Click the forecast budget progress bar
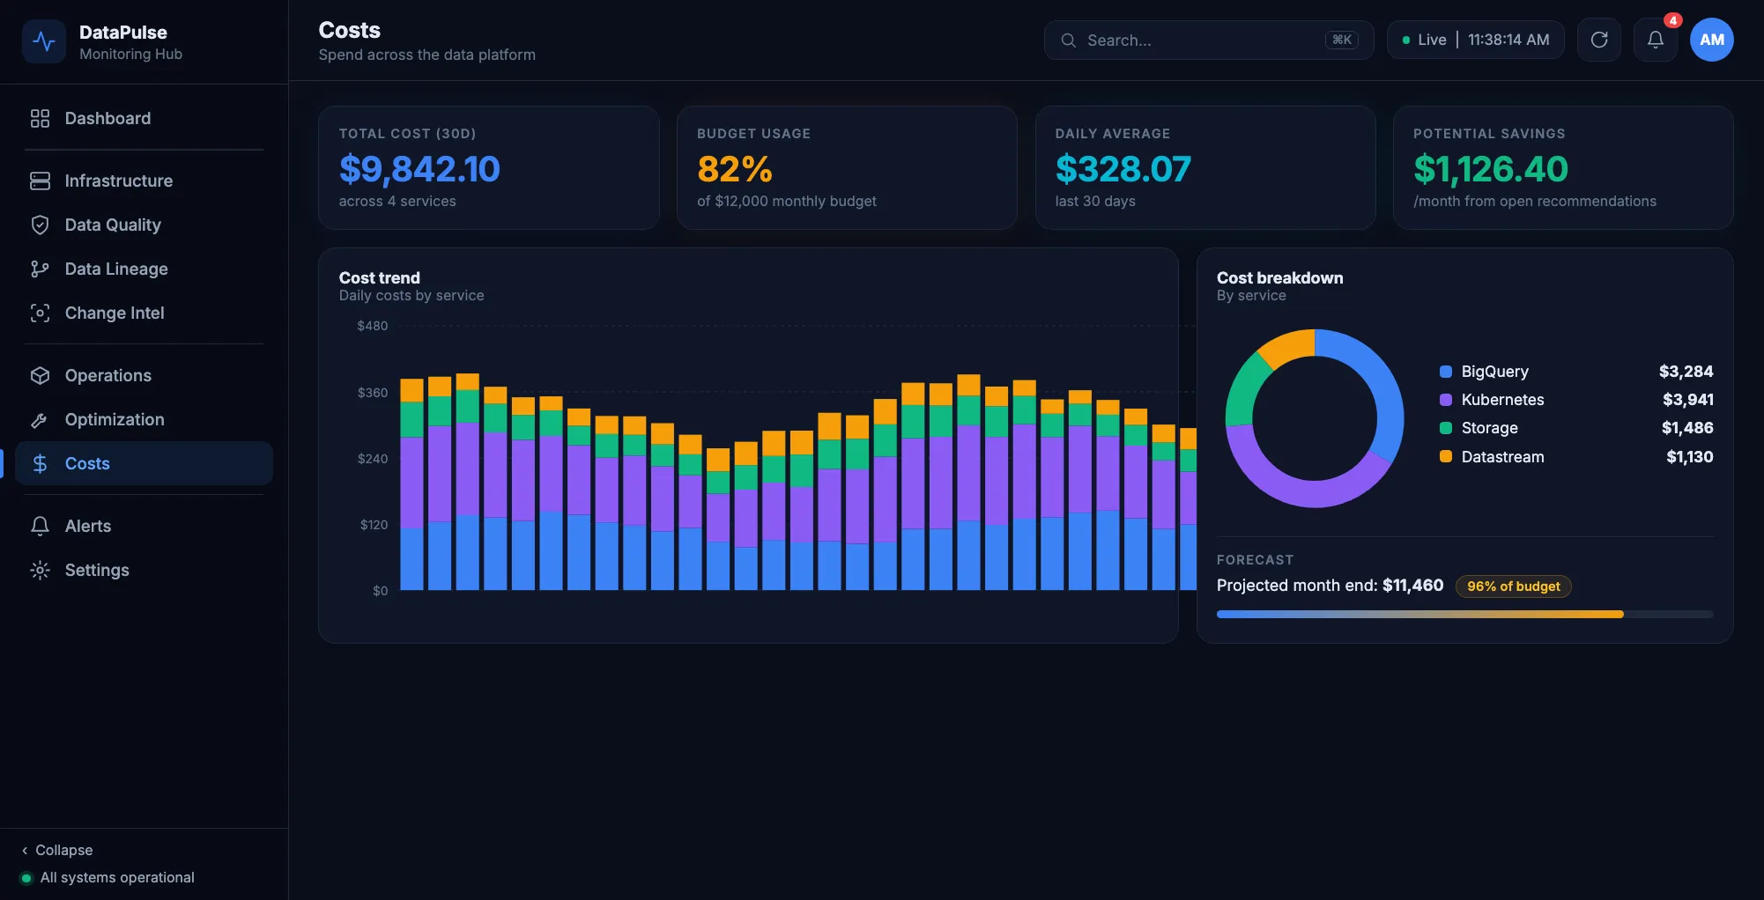This screenshot has height=900, width=1764. (1464, 614)
